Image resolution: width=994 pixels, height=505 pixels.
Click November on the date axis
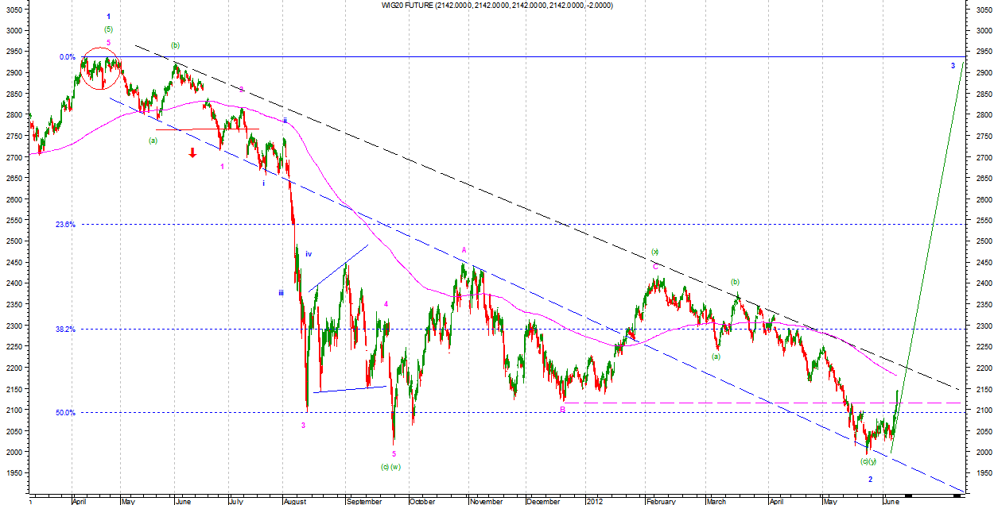click(x=486, y=501)
